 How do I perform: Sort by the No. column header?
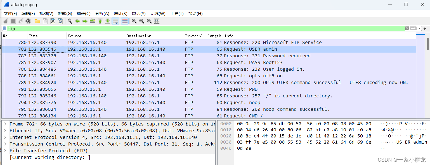tap(15, 36)
